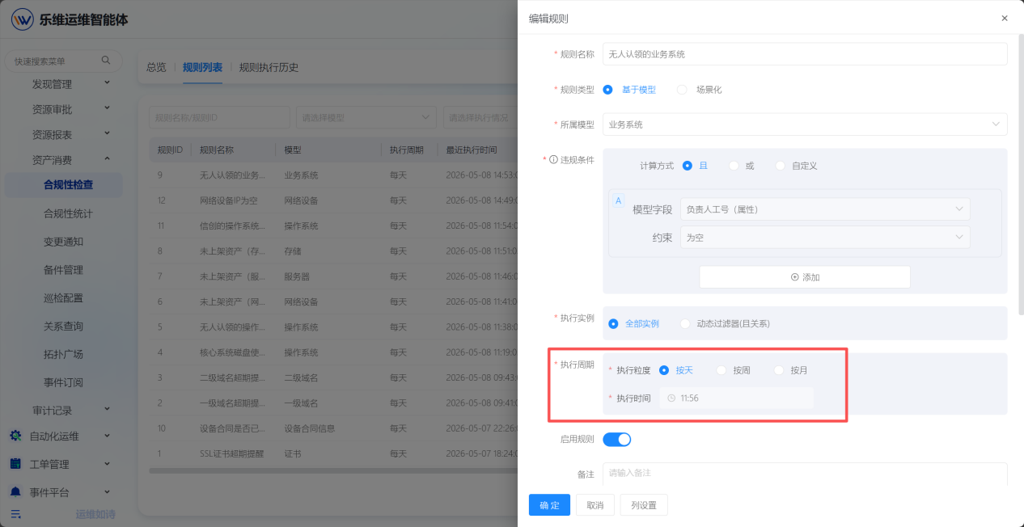Expand the 工单管理 menu chevron
This screenshot has height=527, width=1024.
pos(108,464)
